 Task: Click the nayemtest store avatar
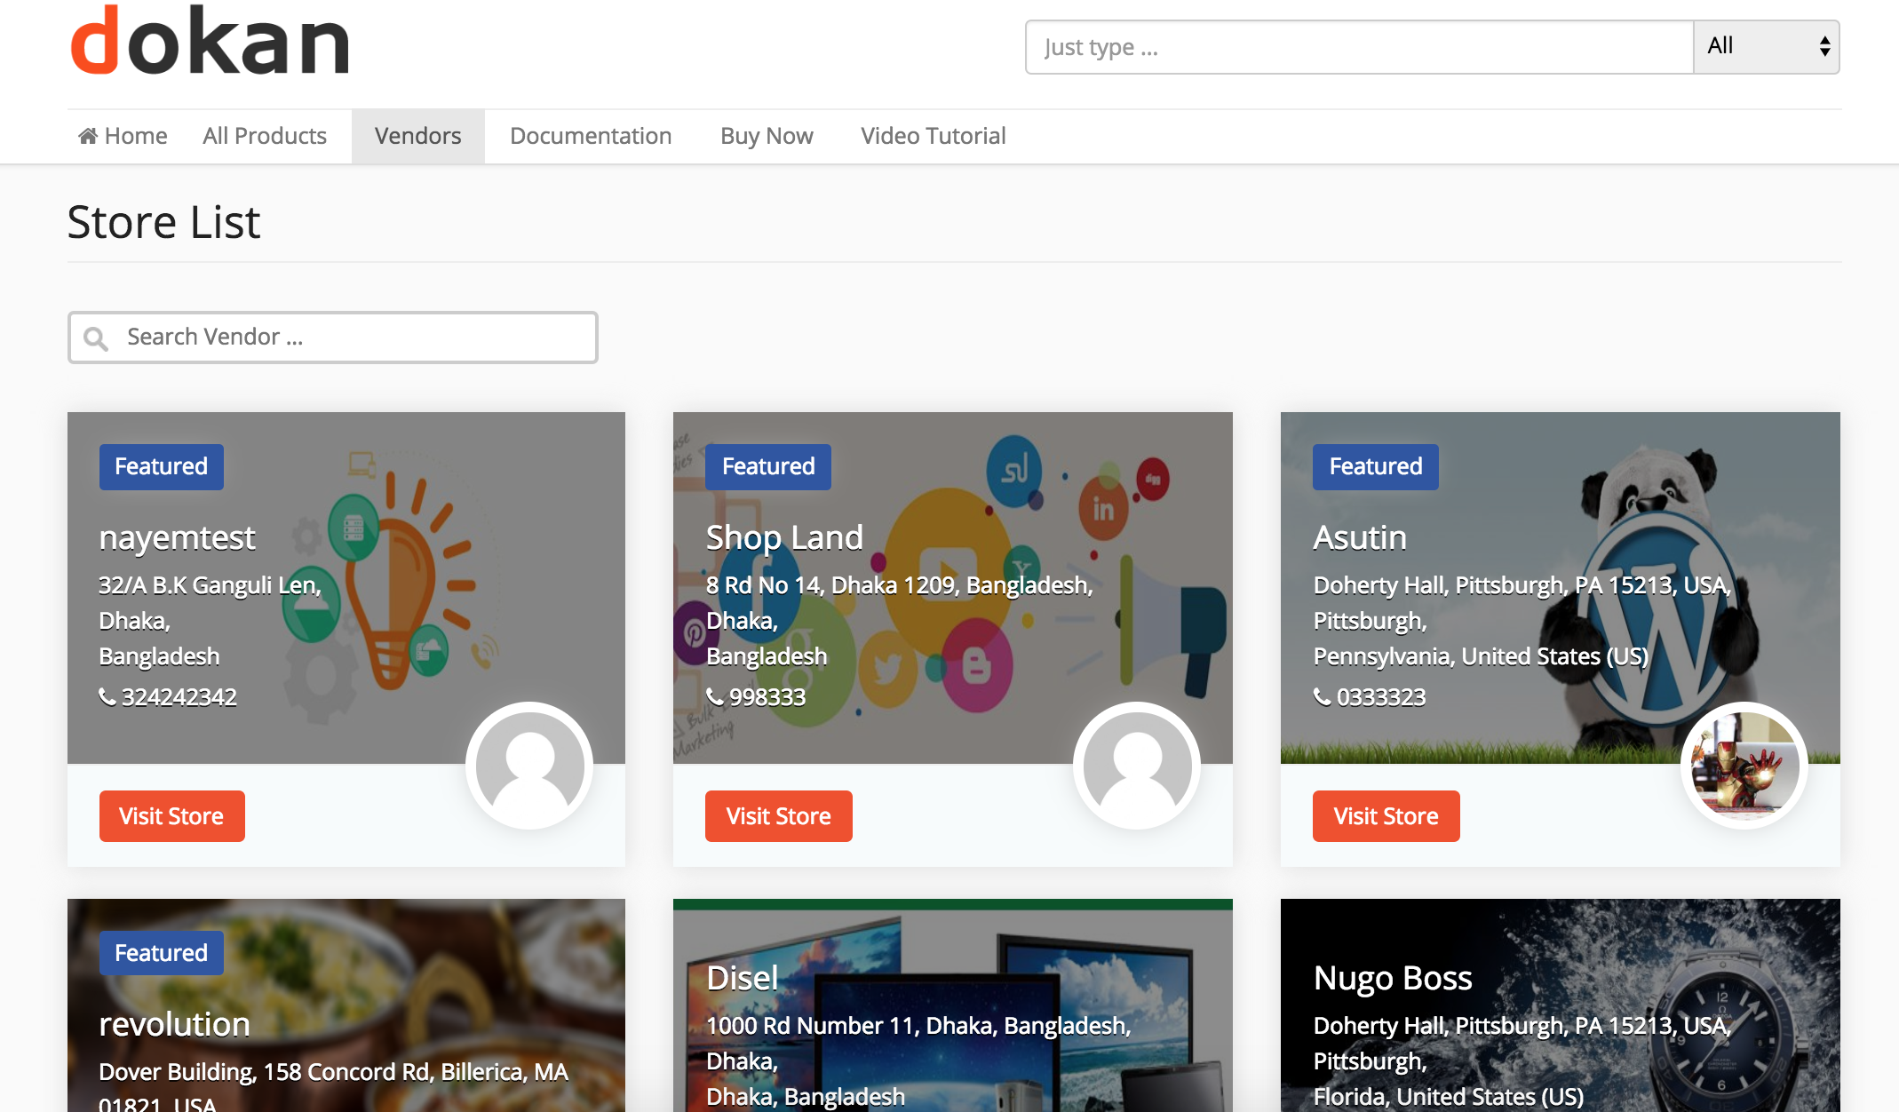pyautogui.click(x=529, y=766)
